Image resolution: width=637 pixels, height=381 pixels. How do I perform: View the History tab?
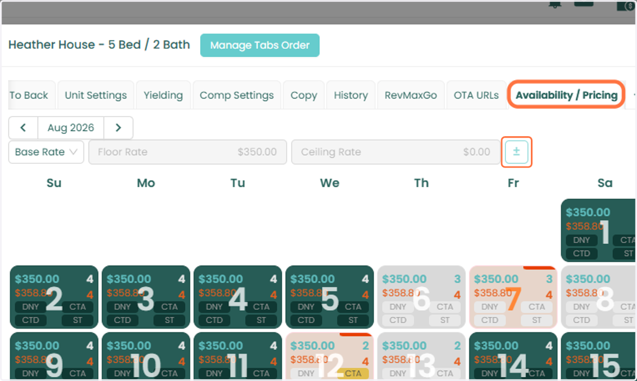tap(351, 95)
